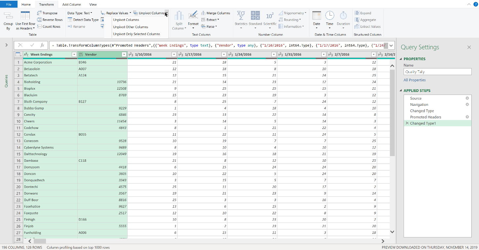The width and height of the screenshot is (479, 250).
Task: Click Extract Values in Structured Column
Action: (x=367, y=26)
